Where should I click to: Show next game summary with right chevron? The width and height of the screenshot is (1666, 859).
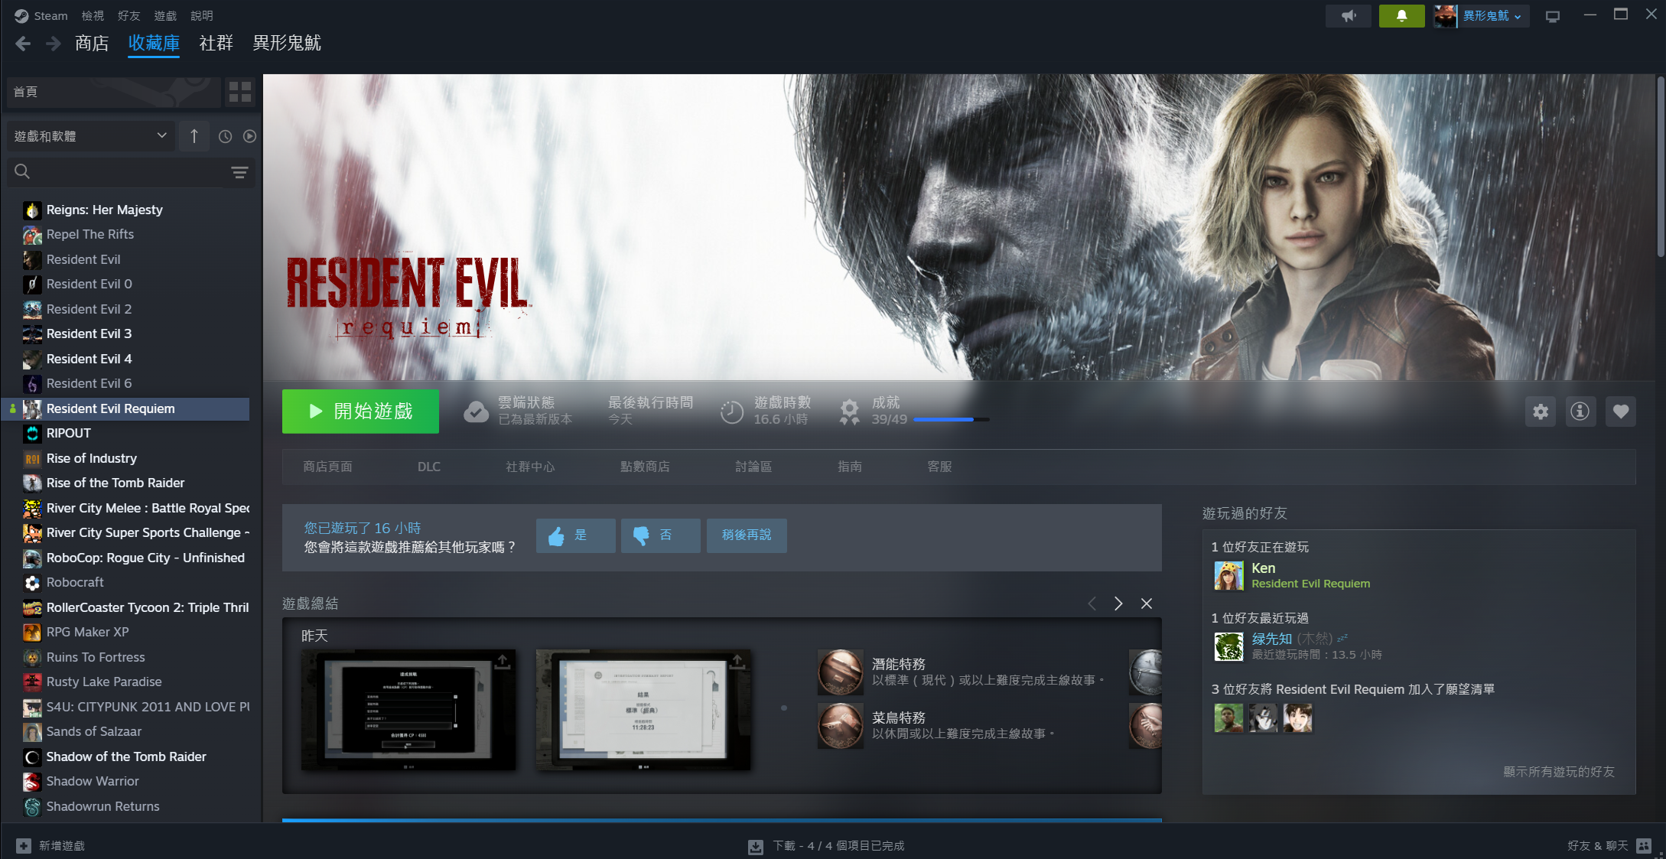coord(1118,604)
